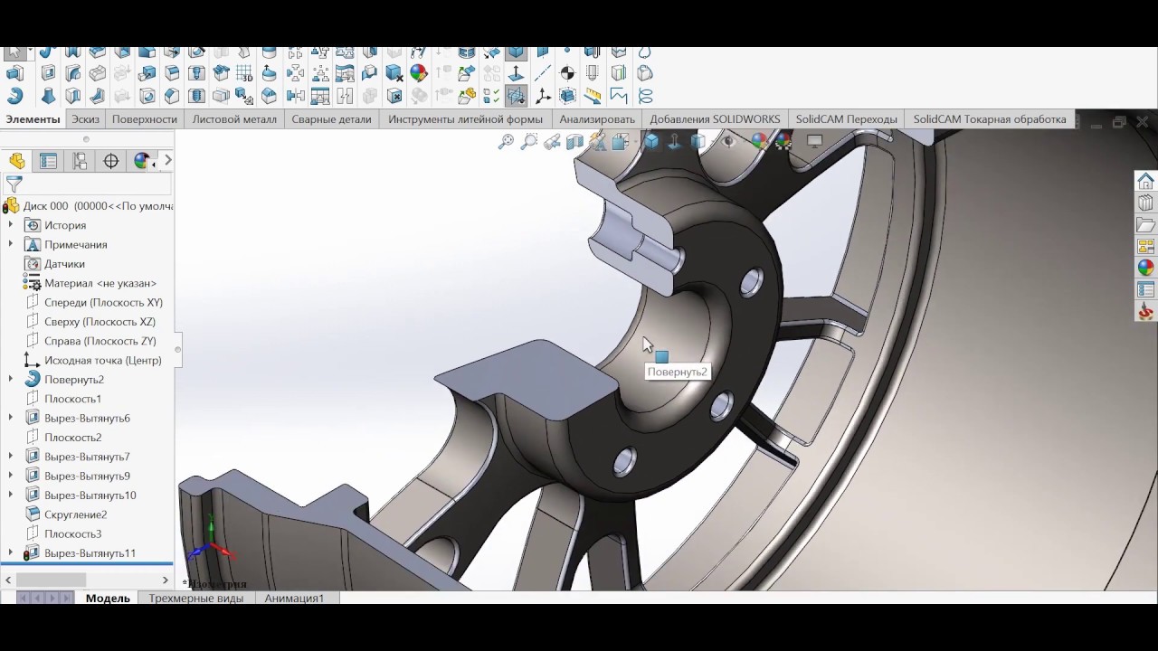1158x651 pixels.
Task: Click the tree filter funnel icon
Action: point(14,185)
